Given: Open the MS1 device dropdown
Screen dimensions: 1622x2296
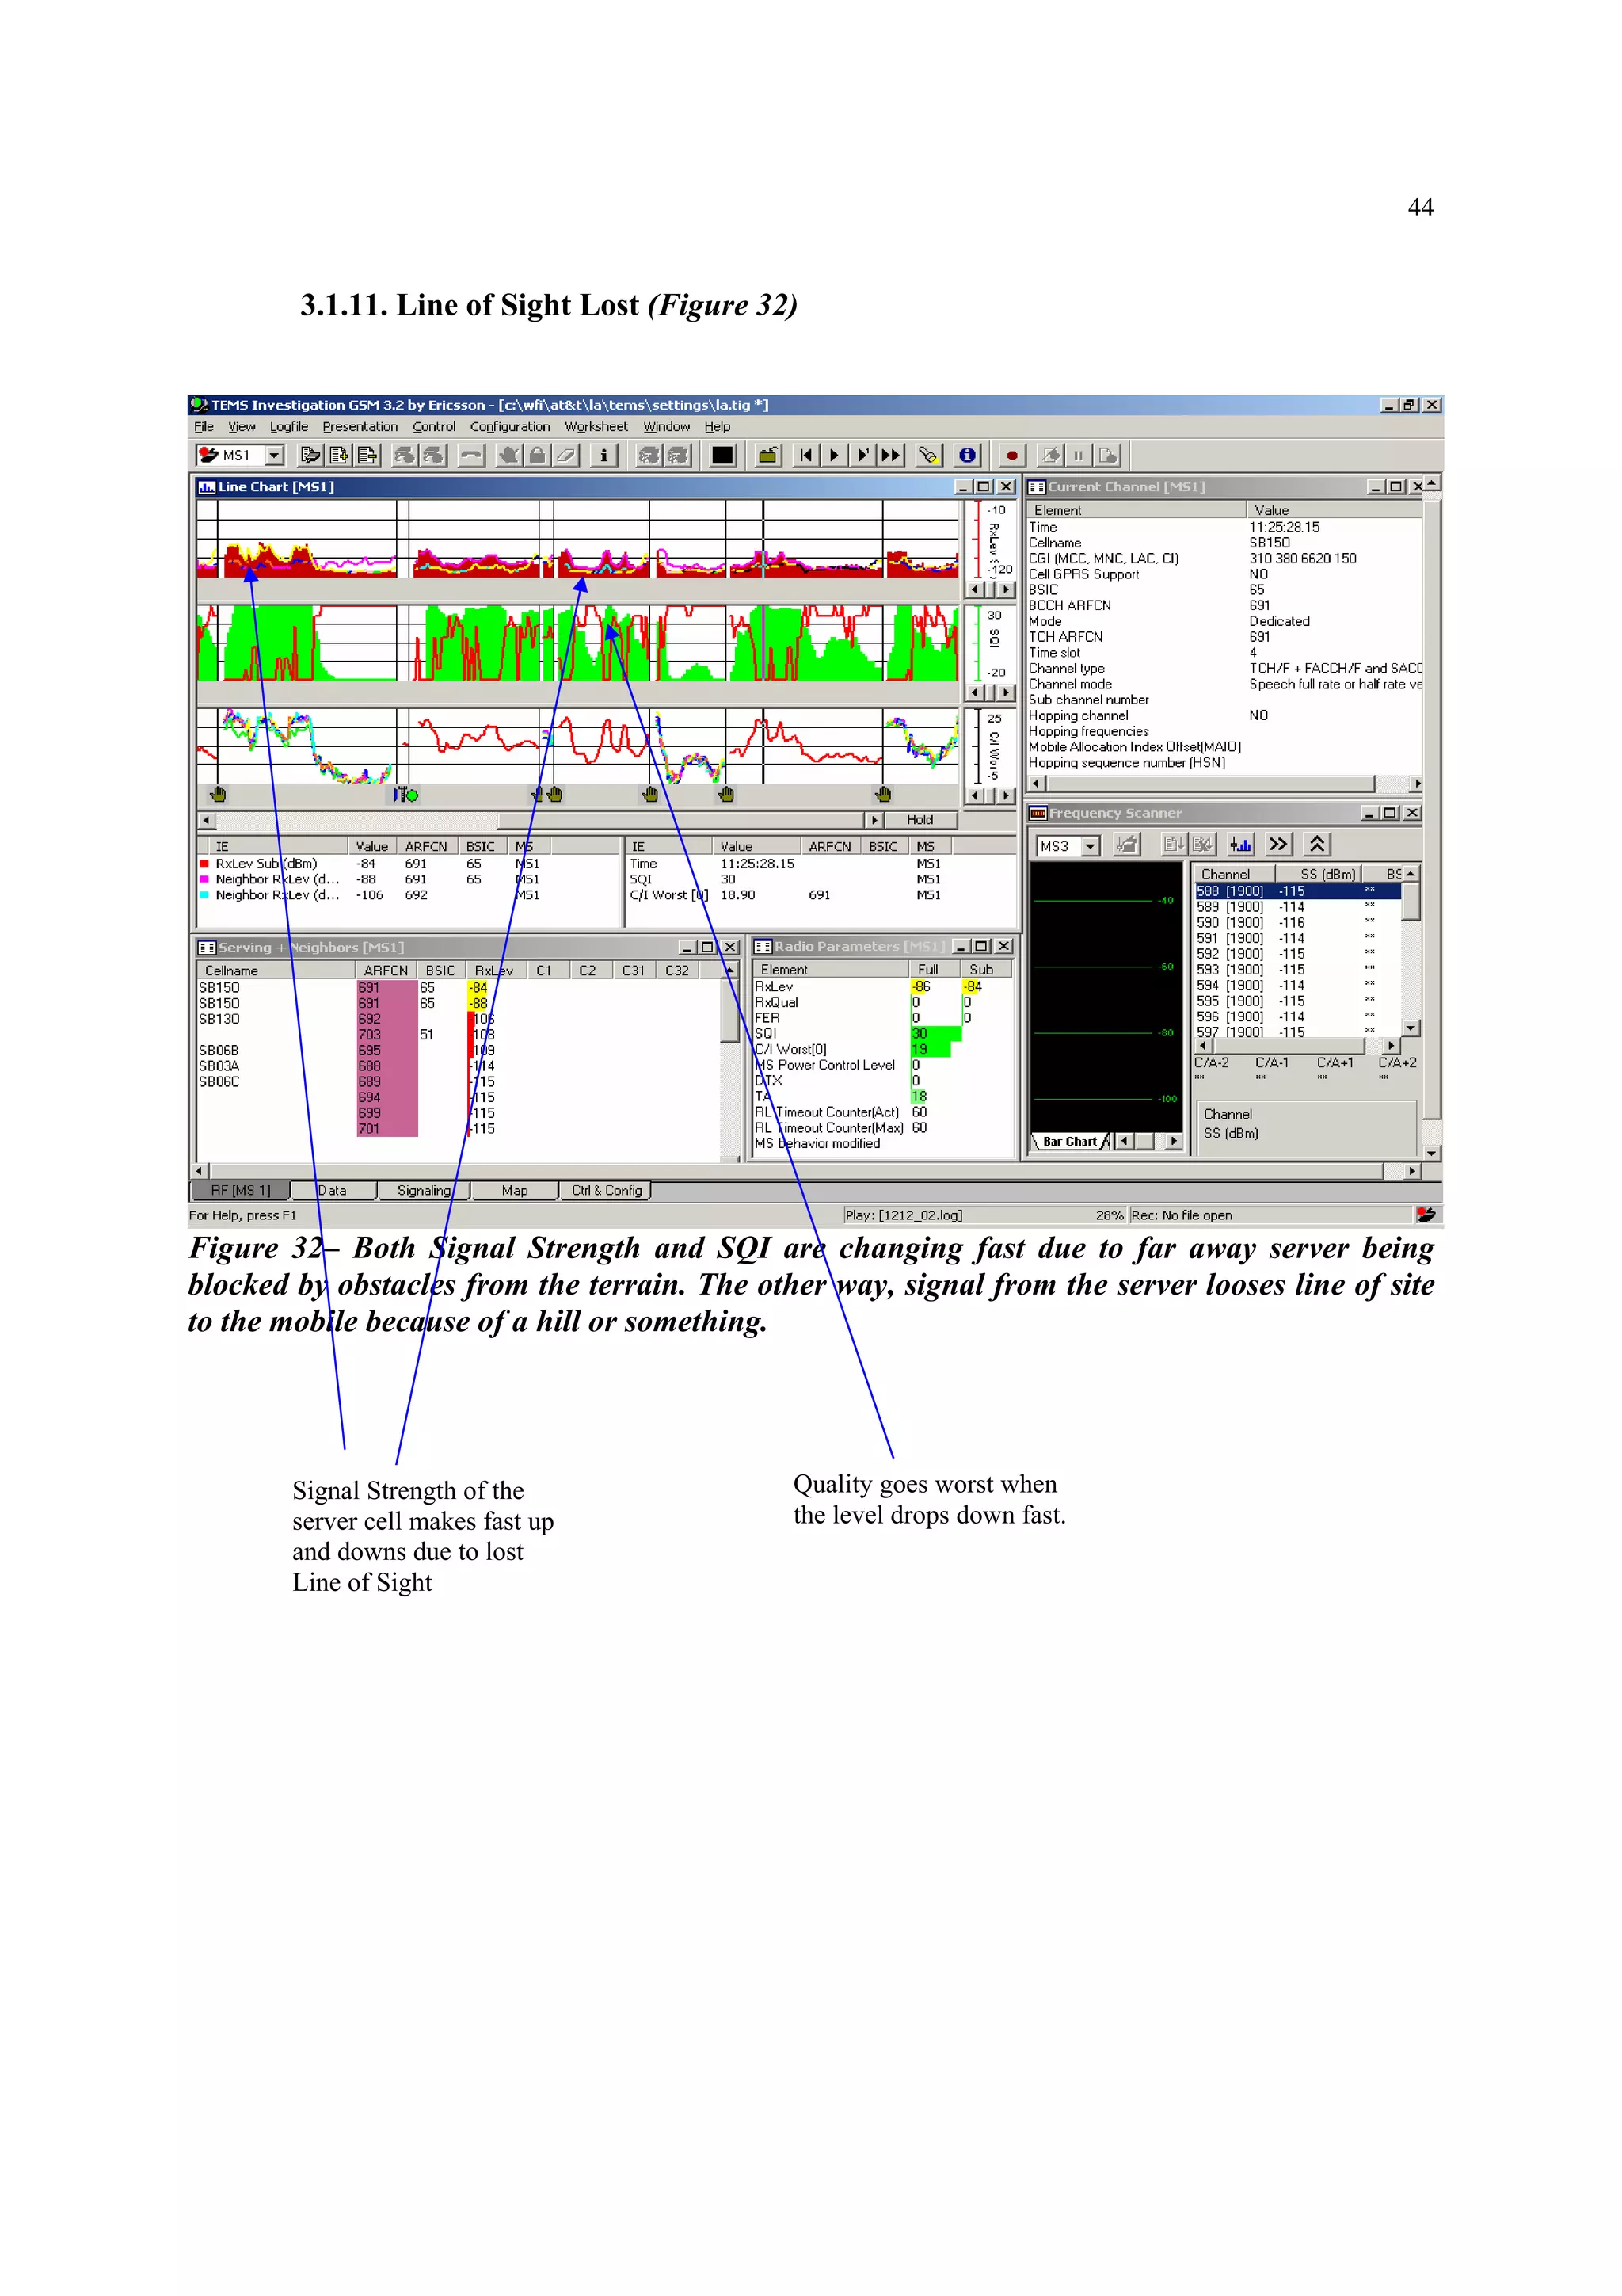Looking at the screenshot, I should [x=274, y=456].
